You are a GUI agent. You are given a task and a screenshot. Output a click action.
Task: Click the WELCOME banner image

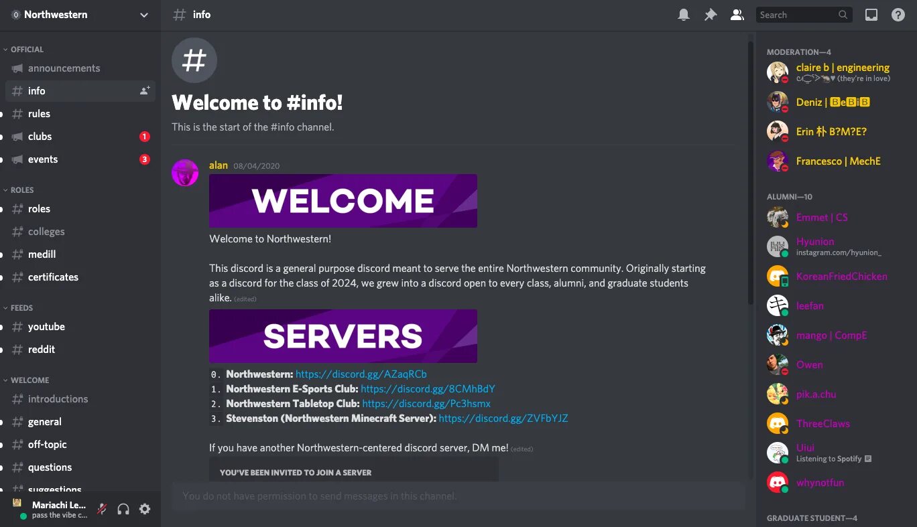[x=343, y=201]
